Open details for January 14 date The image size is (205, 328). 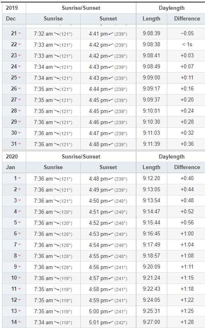pos(14,322)
